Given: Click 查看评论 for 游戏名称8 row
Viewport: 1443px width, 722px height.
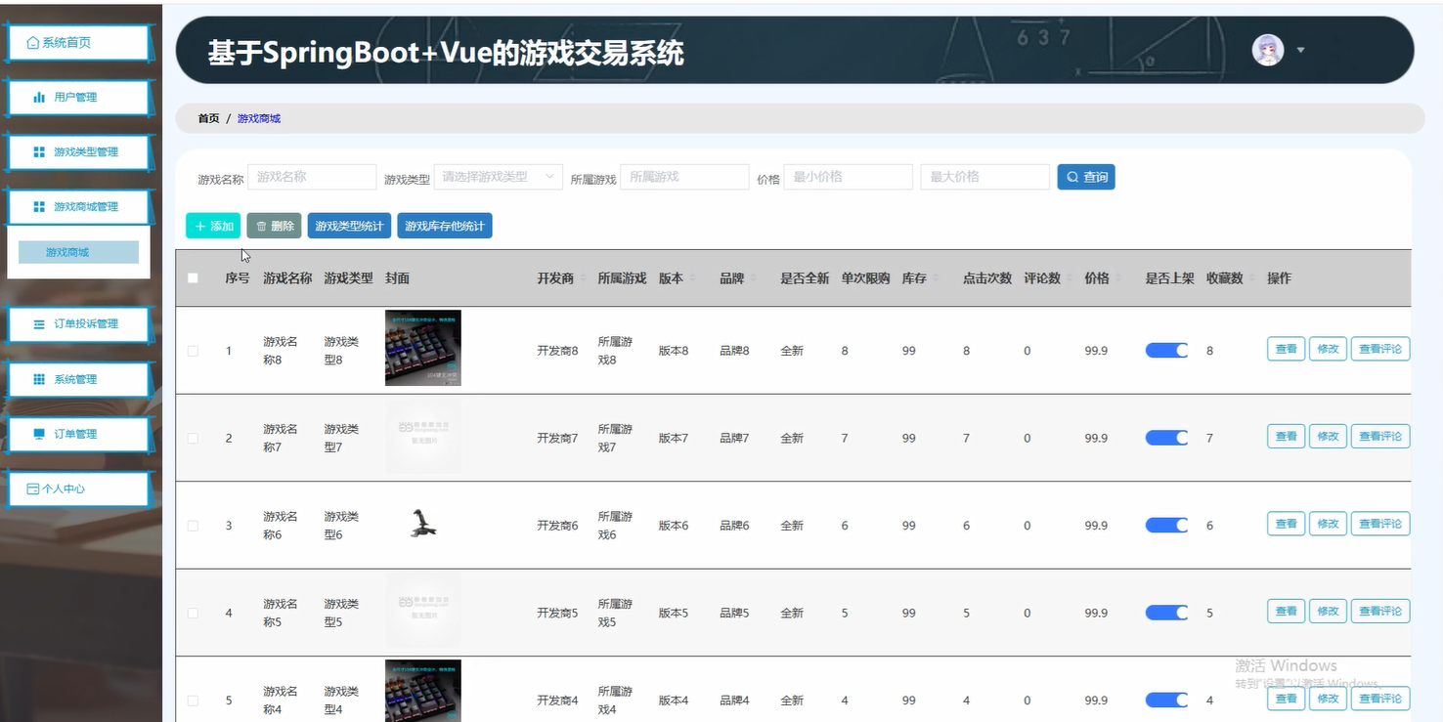Looking at the screenshot, I should click(1380, 349).
